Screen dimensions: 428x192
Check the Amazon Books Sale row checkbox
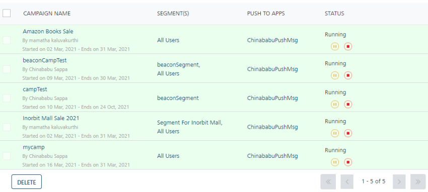click(7, 40)
